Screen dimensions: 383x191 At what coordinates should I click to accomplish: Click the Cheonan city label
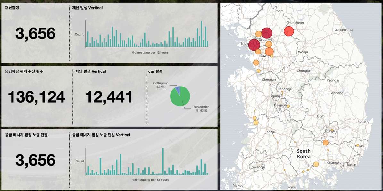pyautogui.click(x=269, y=79)
